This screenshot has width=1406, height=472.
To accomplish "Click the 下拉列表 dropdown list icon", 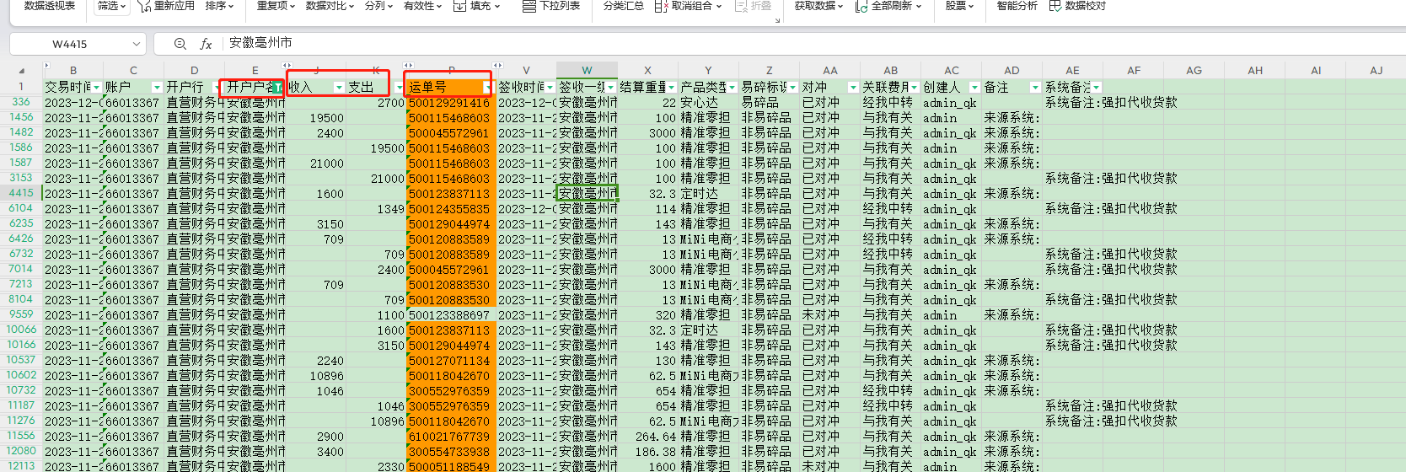I will tap(529, 6).
